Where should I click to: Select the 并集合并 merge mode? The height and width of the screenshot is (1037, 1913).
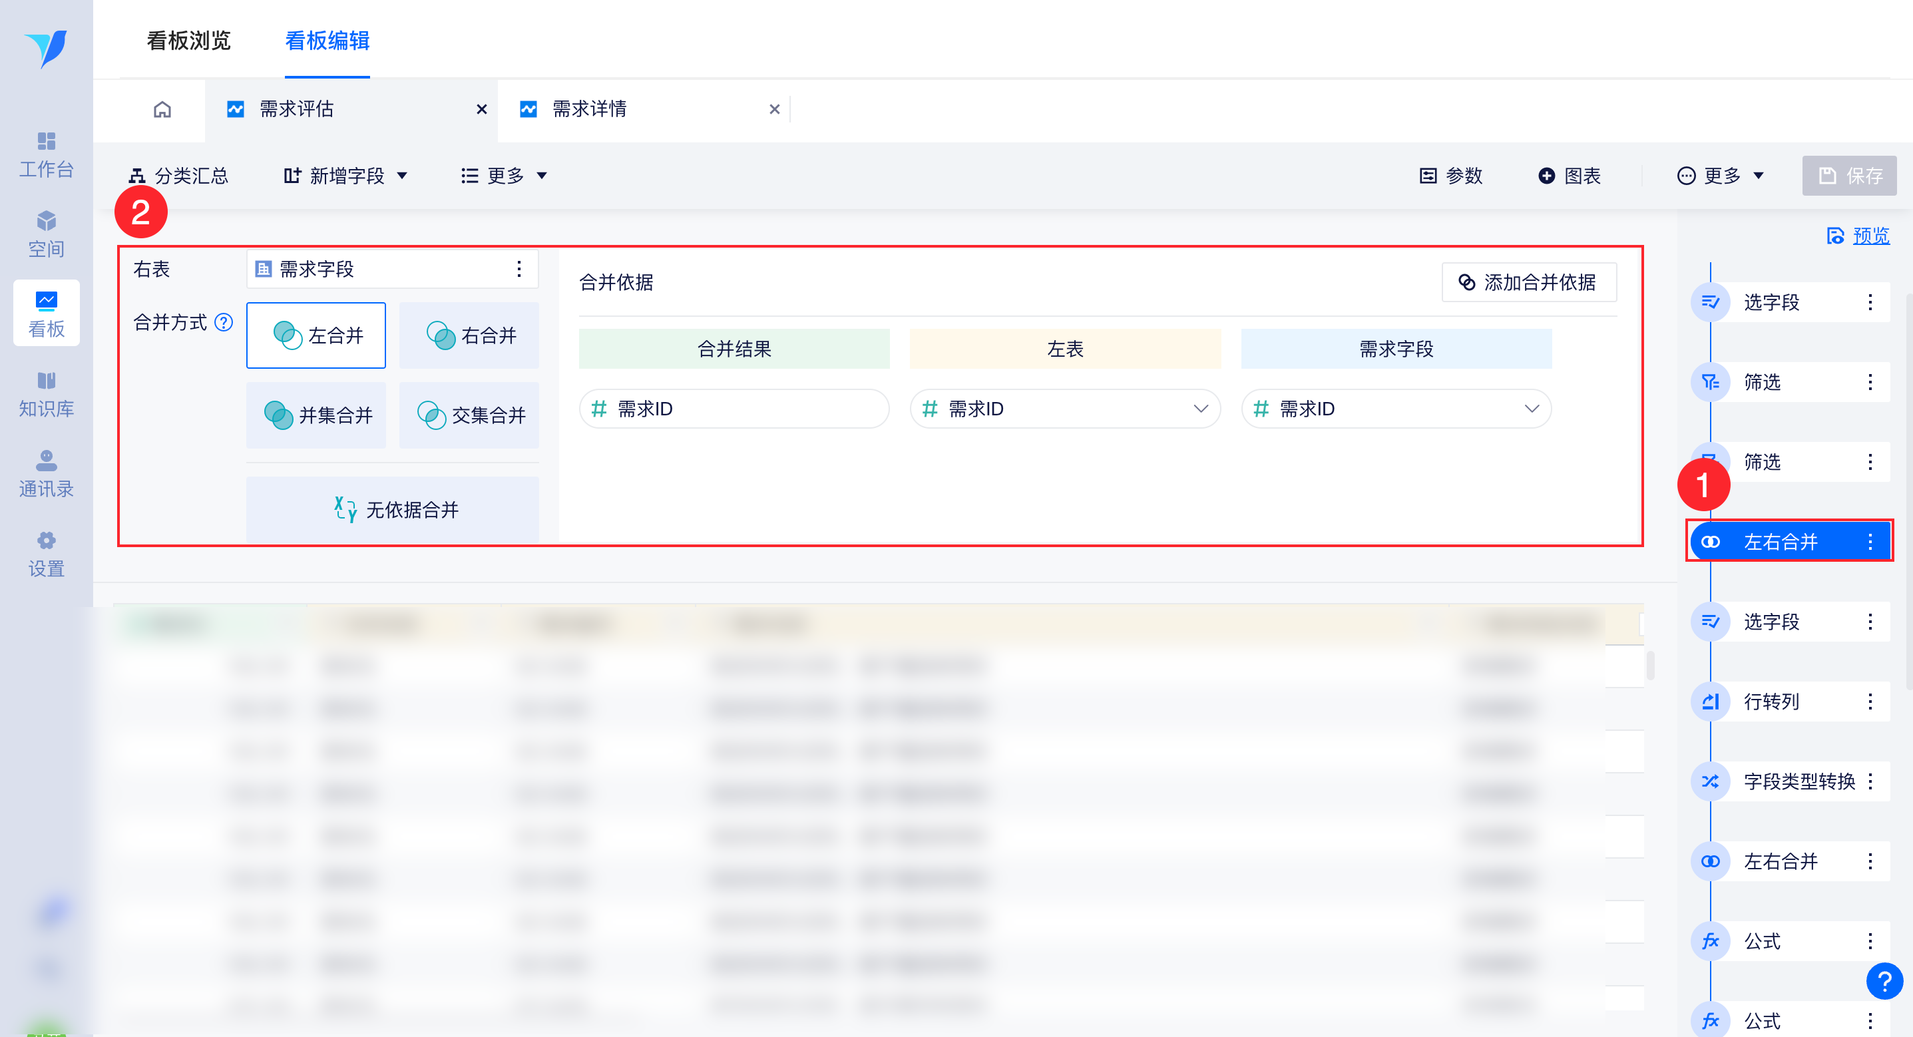(x=316, y=415)
